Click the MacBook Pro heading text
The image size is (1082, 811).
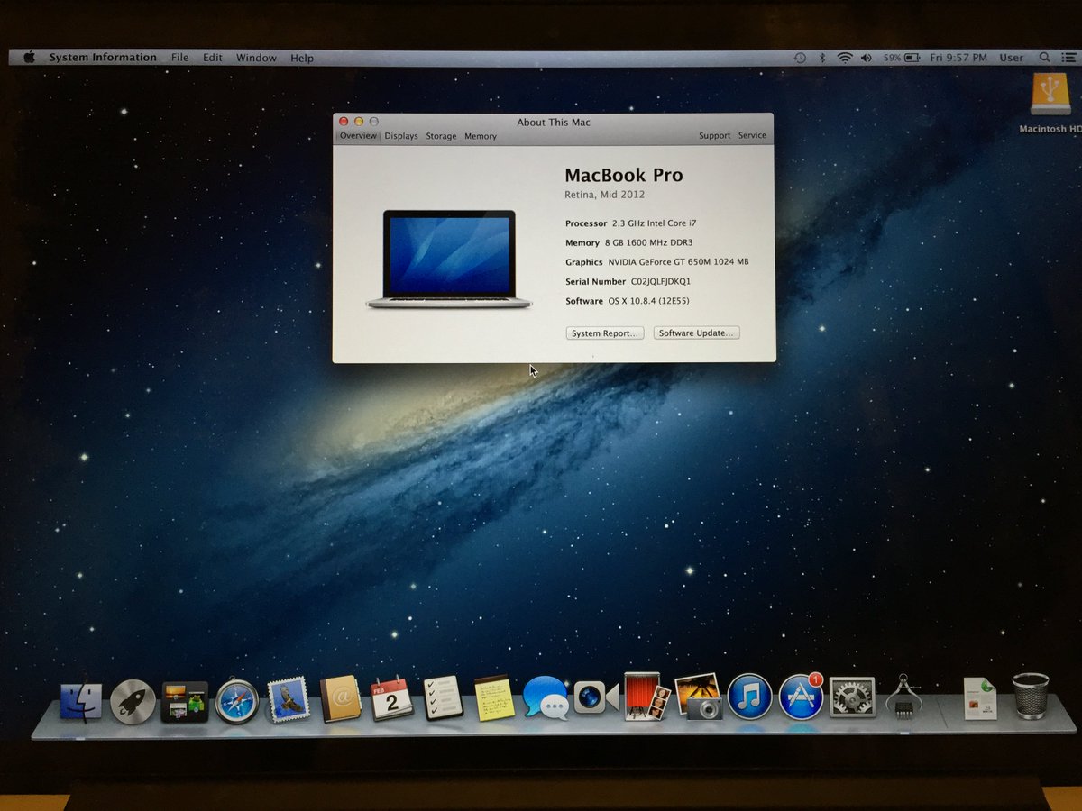pyautogui.click(x=624, y=176)
